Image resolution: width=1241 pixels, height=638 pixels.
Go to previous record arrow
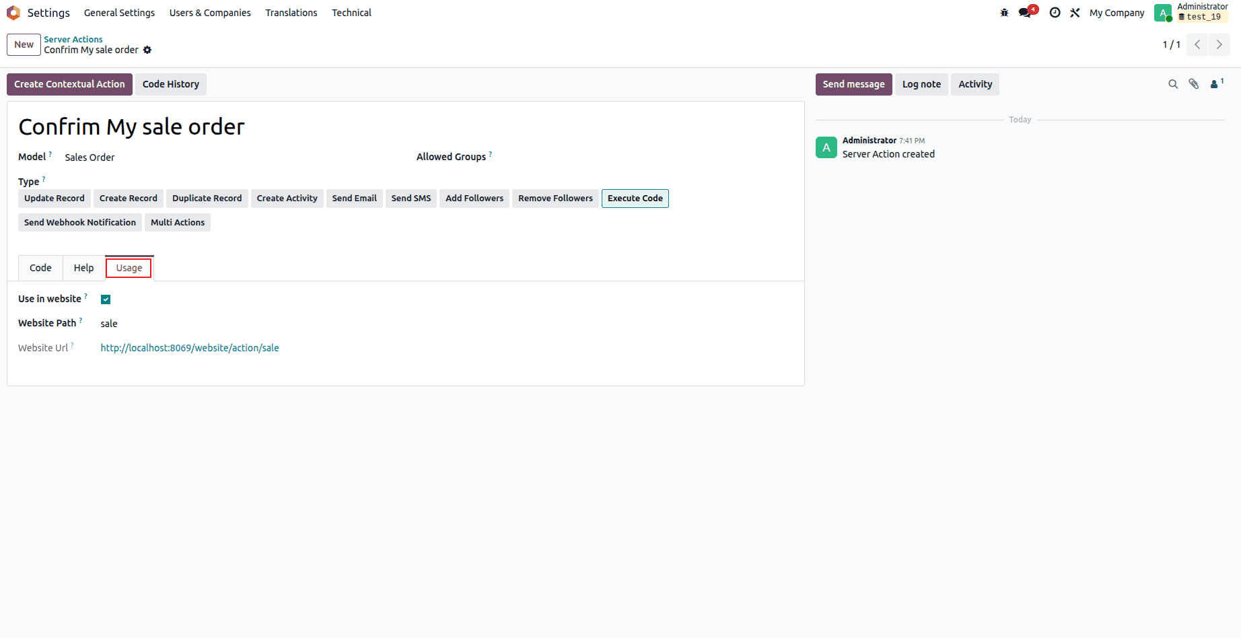click(1197, 44)
